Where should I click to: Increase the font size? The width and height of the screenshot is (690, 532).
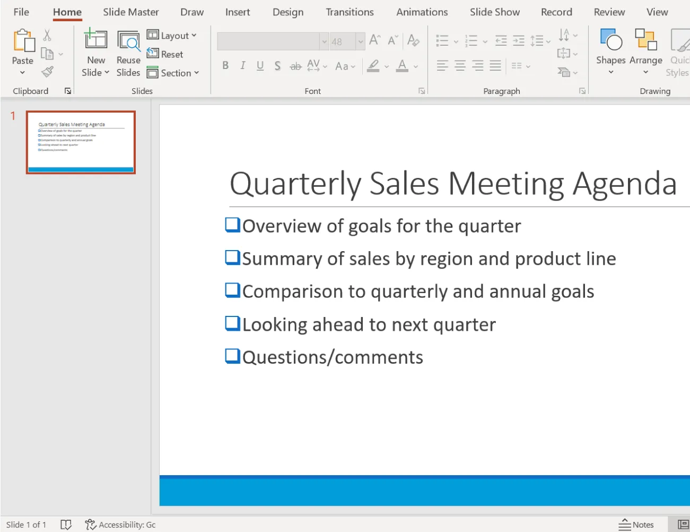click(374, 39)
